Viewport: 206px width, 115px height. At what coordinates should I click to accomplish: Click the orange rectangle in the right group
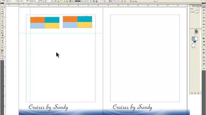[x=70, y=19]
